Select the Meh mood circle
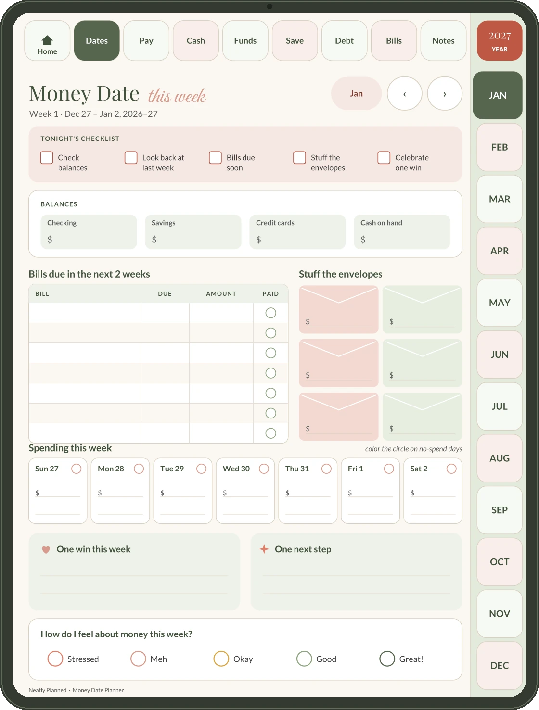 138,659
